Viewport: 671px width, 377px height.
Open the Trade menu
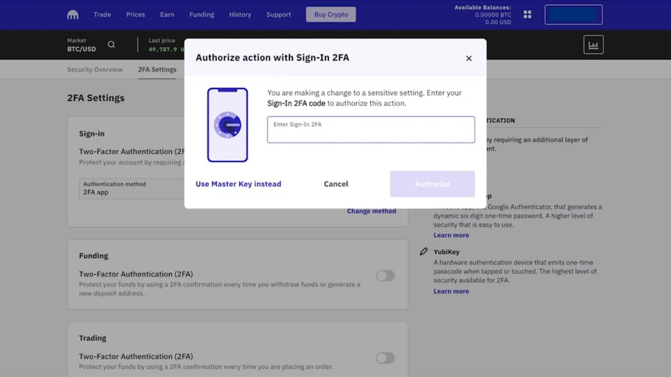click(102, 15)
